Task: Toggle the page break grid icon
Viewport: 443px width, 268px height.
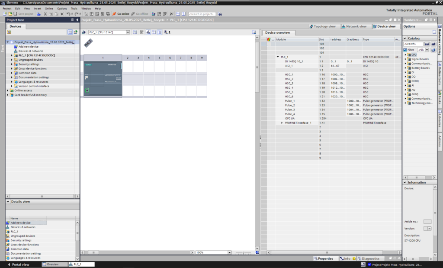Action: [154, 32]
